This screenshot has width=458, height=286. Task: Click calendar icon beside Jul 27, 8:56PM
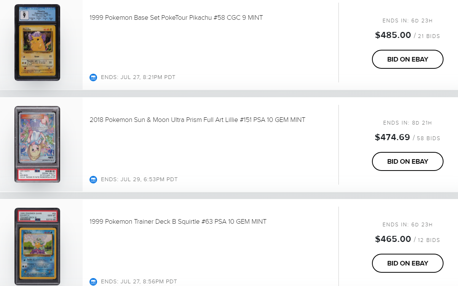(x=93, y=282)
